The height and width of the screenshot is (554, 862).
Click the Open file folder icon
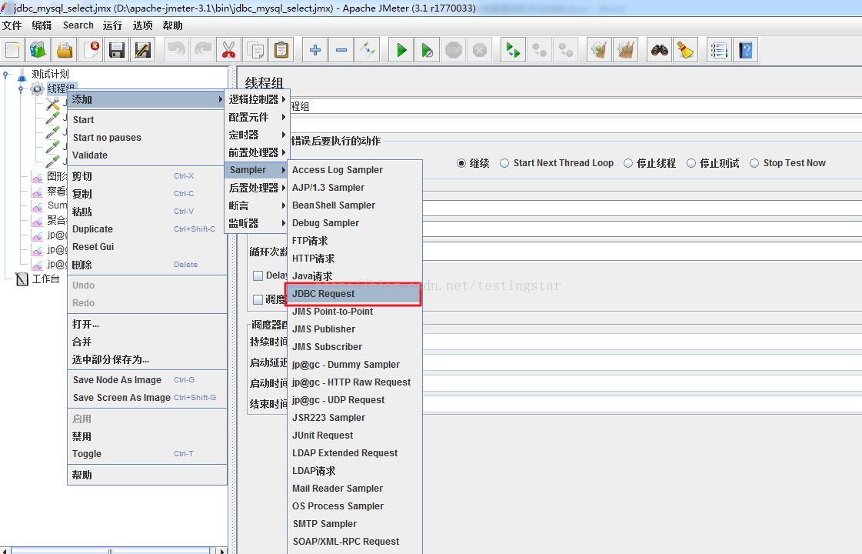point(65,50)
